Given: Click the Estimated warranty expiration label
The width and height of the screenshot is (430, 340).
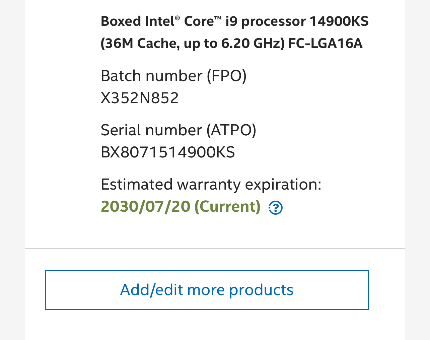Looking at the screenshot, I should 211,184.
